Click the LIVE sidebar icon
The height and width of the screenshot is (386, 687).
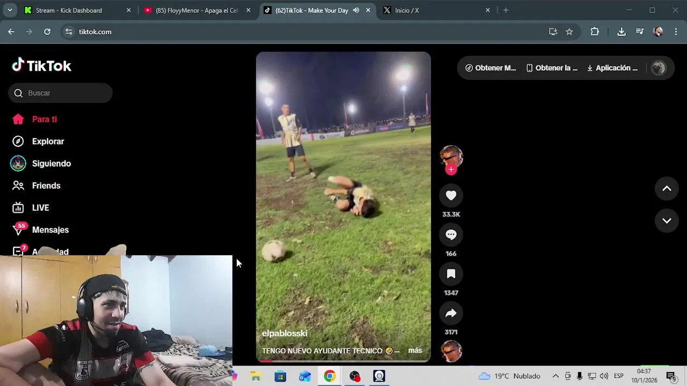click(x=18, y=207)
